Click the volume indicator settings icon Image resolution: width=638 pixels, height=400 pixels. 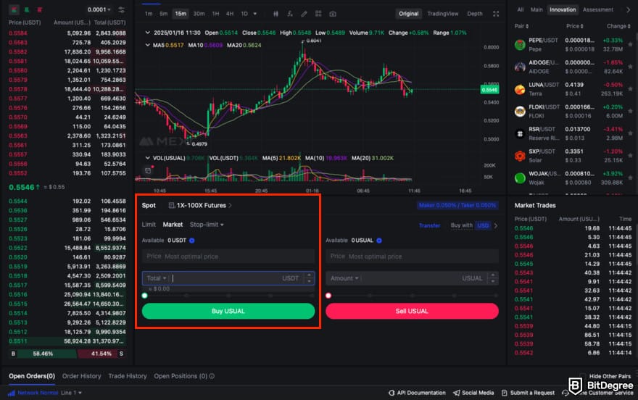[x=148, y=171]
